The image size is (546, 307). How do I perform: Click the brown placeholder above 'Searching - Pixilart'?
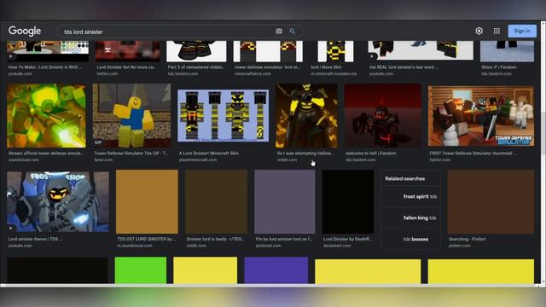point(491,201)
